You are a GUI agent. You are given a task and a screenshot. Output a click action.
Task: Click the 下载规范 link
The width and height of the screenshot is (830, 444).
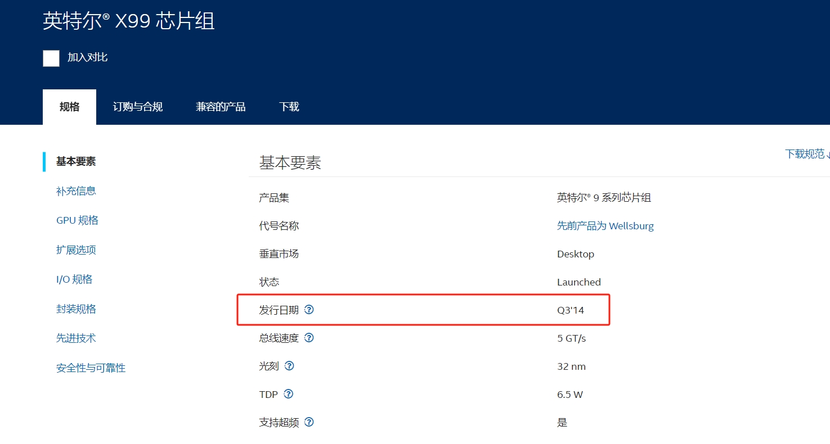(805, 153)
